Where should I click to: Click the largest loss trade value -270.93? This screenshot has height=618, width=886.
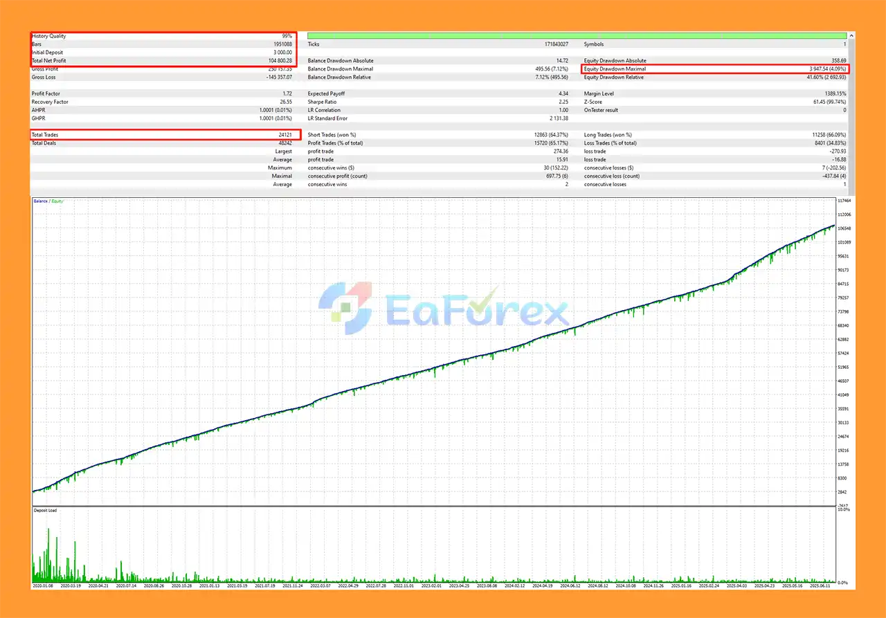[x=838, y=152]
